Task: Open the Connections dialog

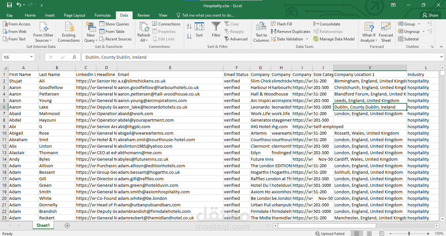Action: tap(166, 24)
